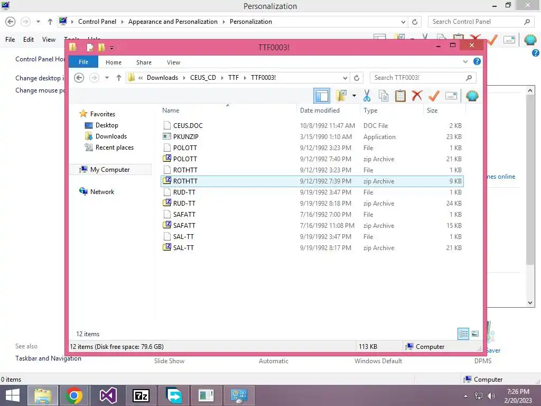Select ROTHTT zip Archive file
Image resolution: width=541 pixels, height=406 pixels.
pos(312,181)
